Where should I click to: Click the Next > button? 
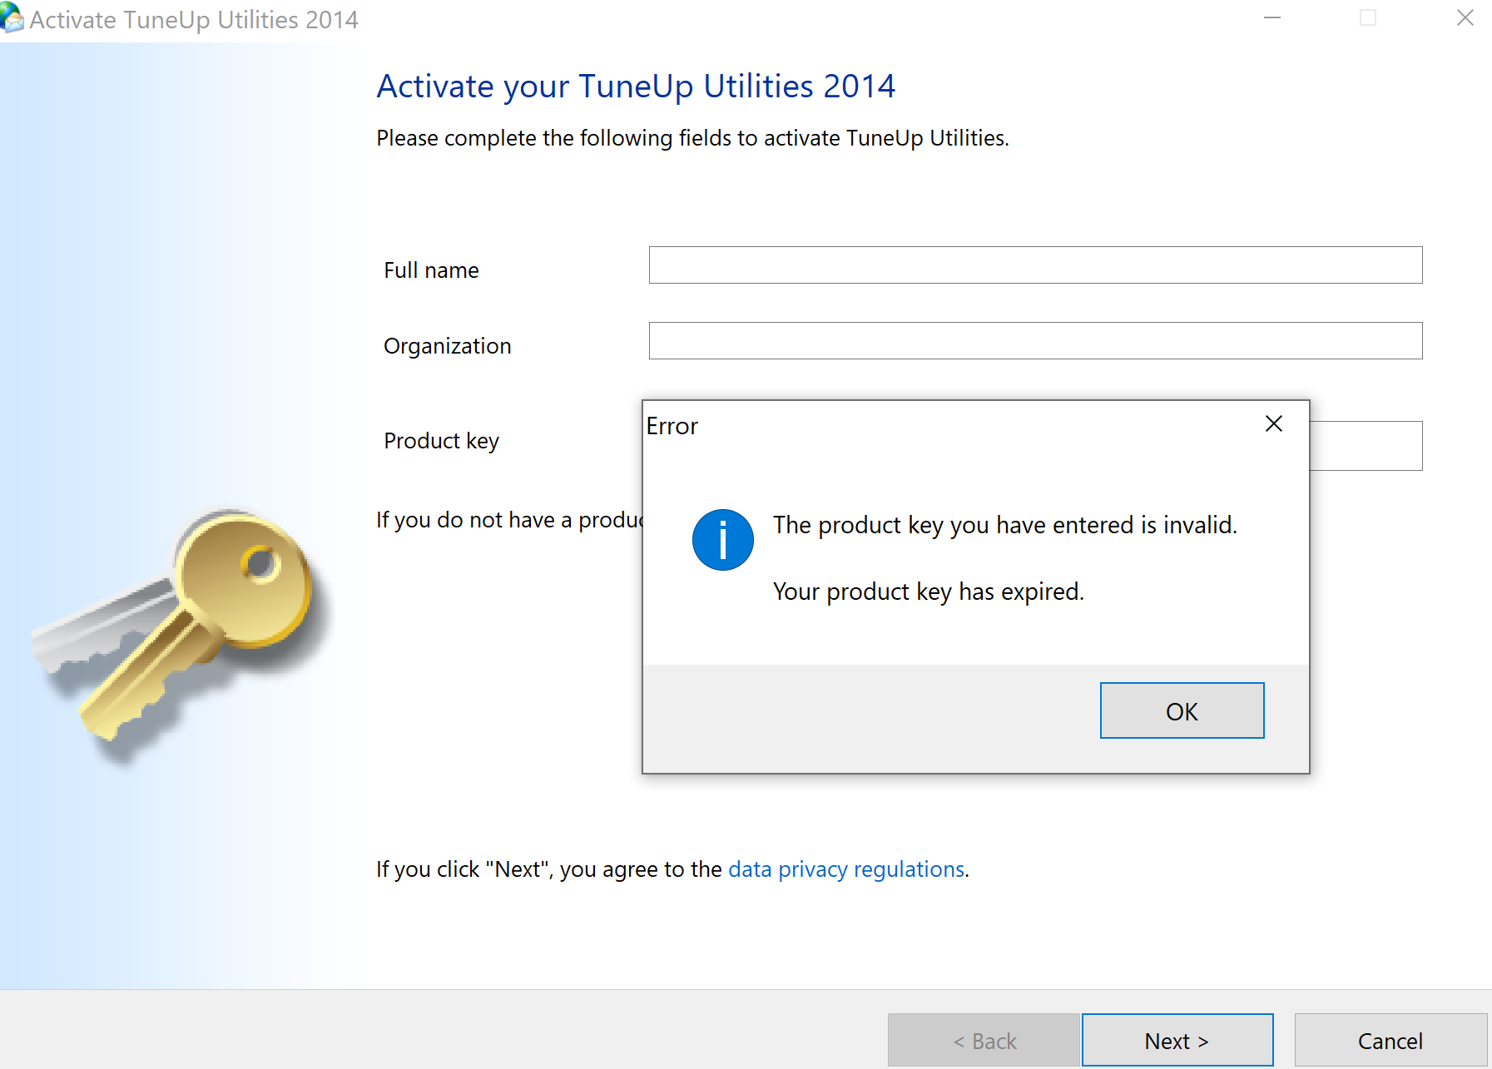point(1177,1040)
